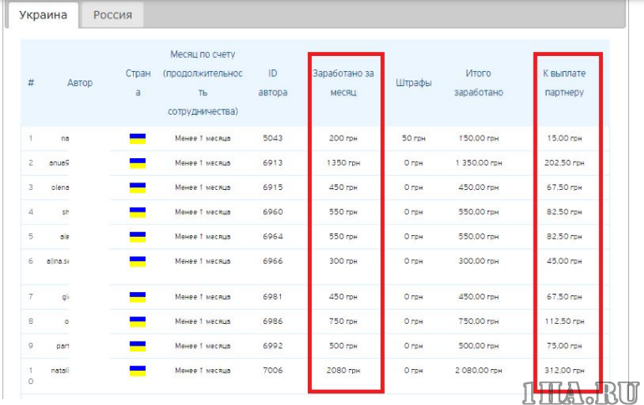Click the Ukraine flag in row with ID 5043
The width and height of the screenshot is (644, 405).
[137, 138]
